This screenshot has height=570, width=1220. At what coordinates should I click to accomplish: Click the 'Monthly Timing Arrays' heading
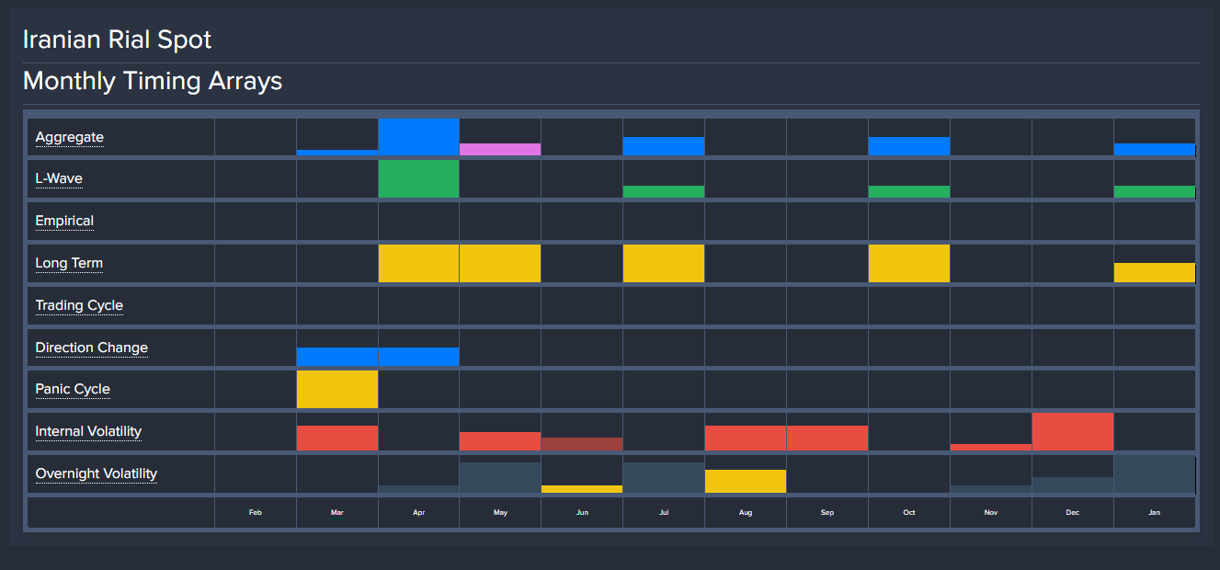click(x=153, y=81)
